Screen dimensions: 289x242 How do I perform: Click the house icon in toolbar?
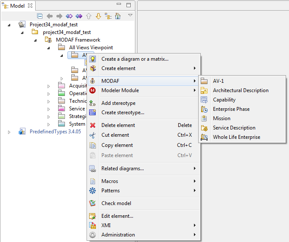click(118, 16)
